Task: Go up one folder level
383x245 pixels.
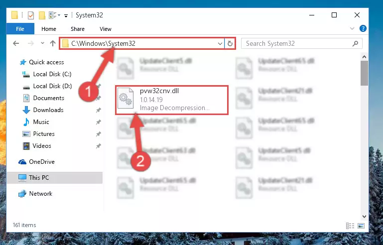Action: tap(53, 43)
